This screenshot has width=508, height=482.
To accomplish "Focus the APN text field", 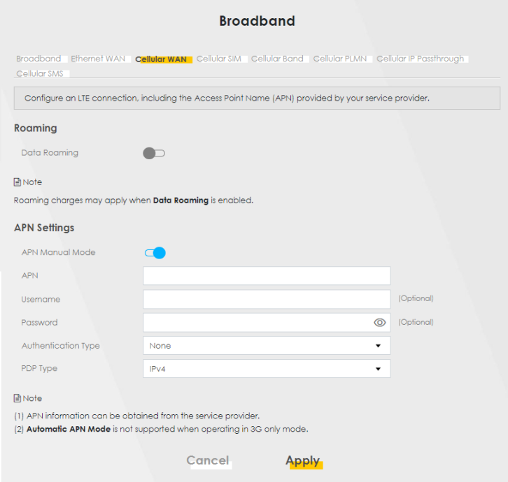I will [x=266, y=276].
